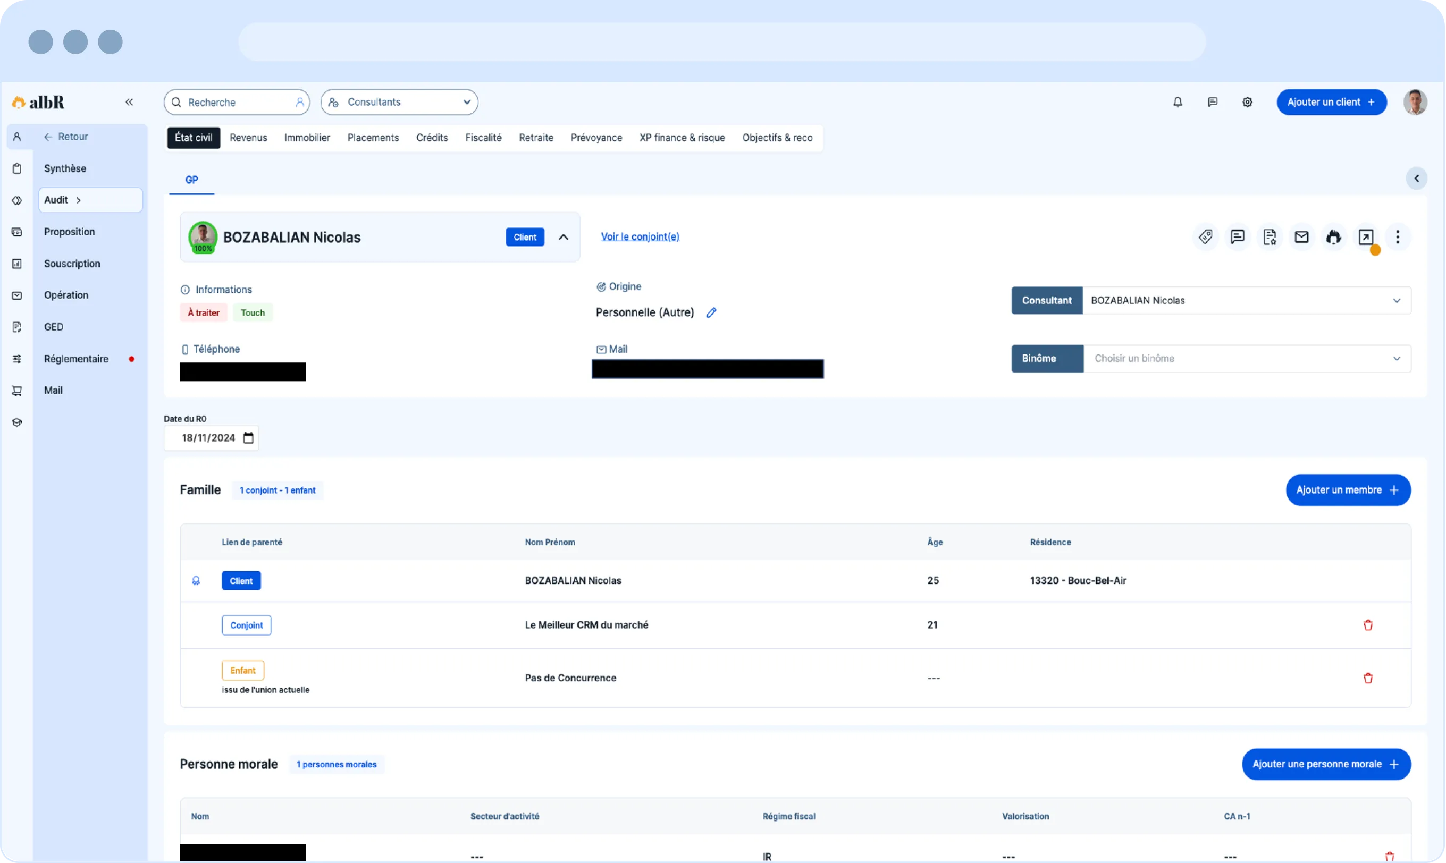The image size is (1446, 863).
Task: Click the three-dot more options icon
Action: tap(1397, 236)
